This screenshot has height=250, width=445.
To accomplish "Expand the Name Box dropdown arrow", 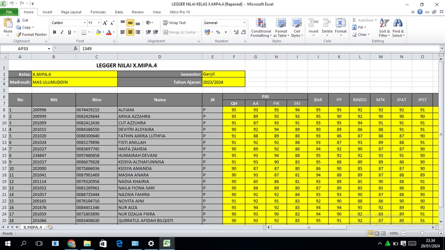I will (49, 49).
